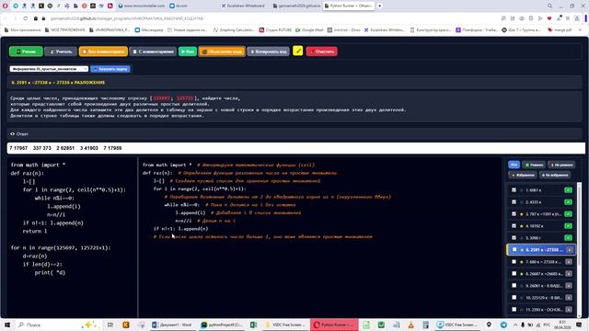Toggle favorite star on task 1. 6061

[x=522, y=190]
